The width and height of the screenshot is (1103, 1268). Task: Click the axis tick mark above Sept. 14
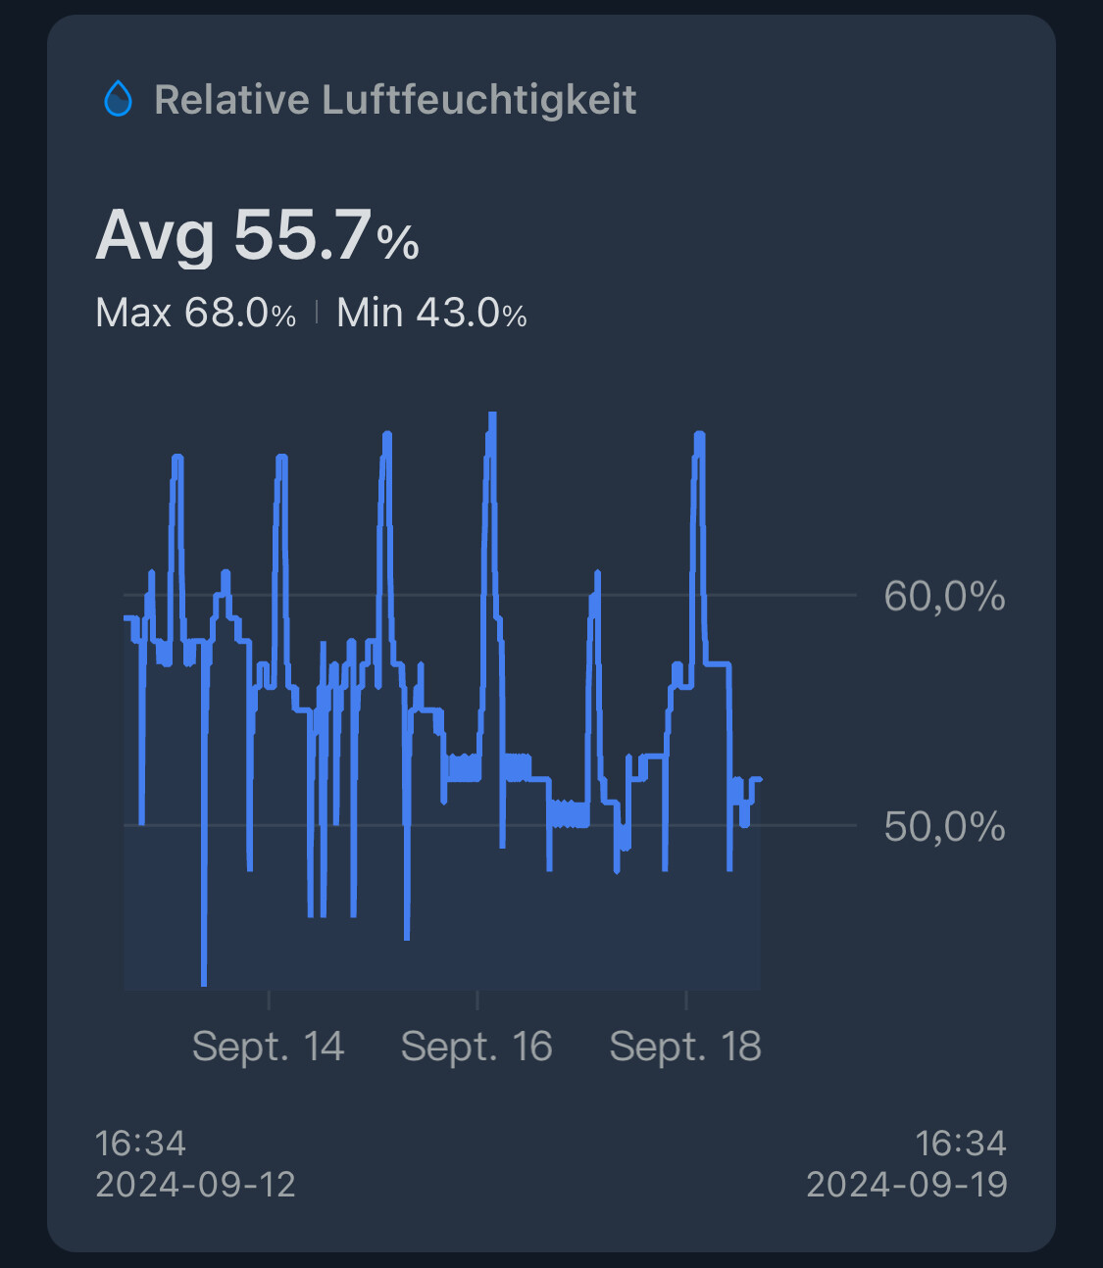pos(269,1000)
